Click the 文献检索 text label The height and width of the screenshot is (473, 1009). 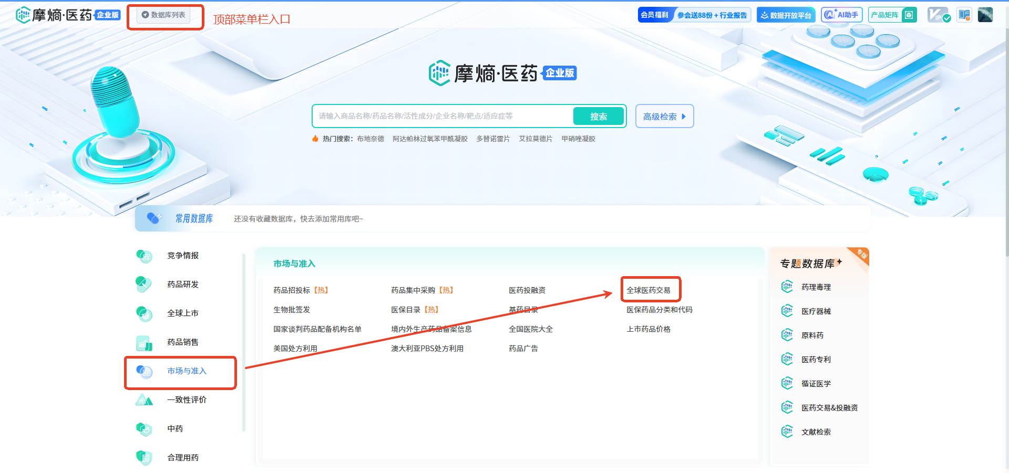(x=816, y=432)
